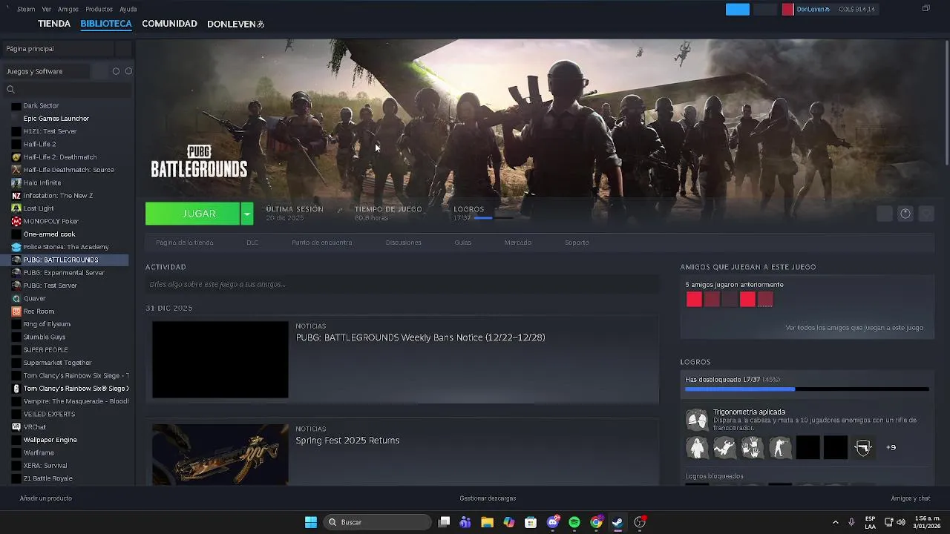Click the VRChat game icon
The height and width of the screenshot is (534, 950).
pyautogui.click(x=16, y=427)
